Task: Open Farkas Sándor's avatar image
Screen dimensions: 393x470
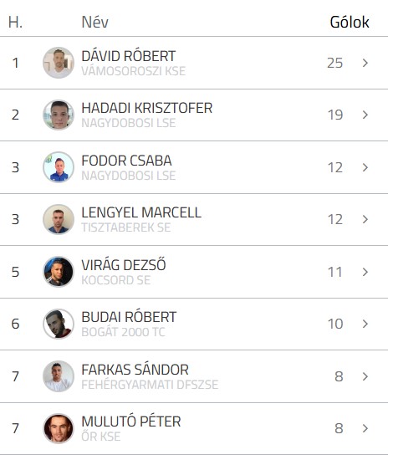Action: [59, 376]
